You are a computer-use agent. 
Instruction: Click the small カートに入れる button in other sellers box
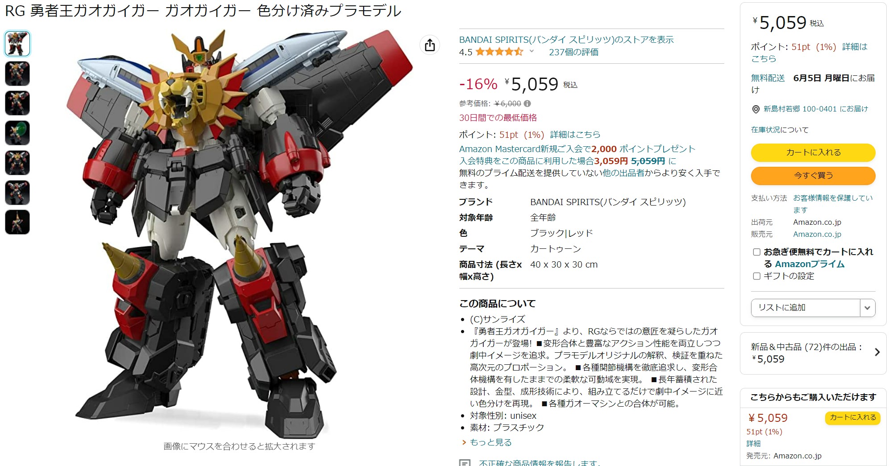click(x=853, y=417)
